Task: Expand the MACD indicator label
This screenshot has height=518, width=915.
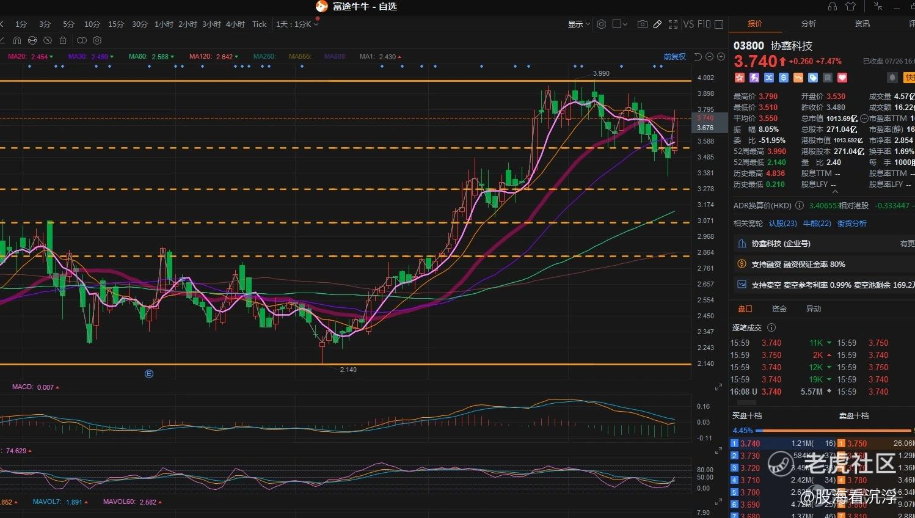Action: [x=36, y=387]
